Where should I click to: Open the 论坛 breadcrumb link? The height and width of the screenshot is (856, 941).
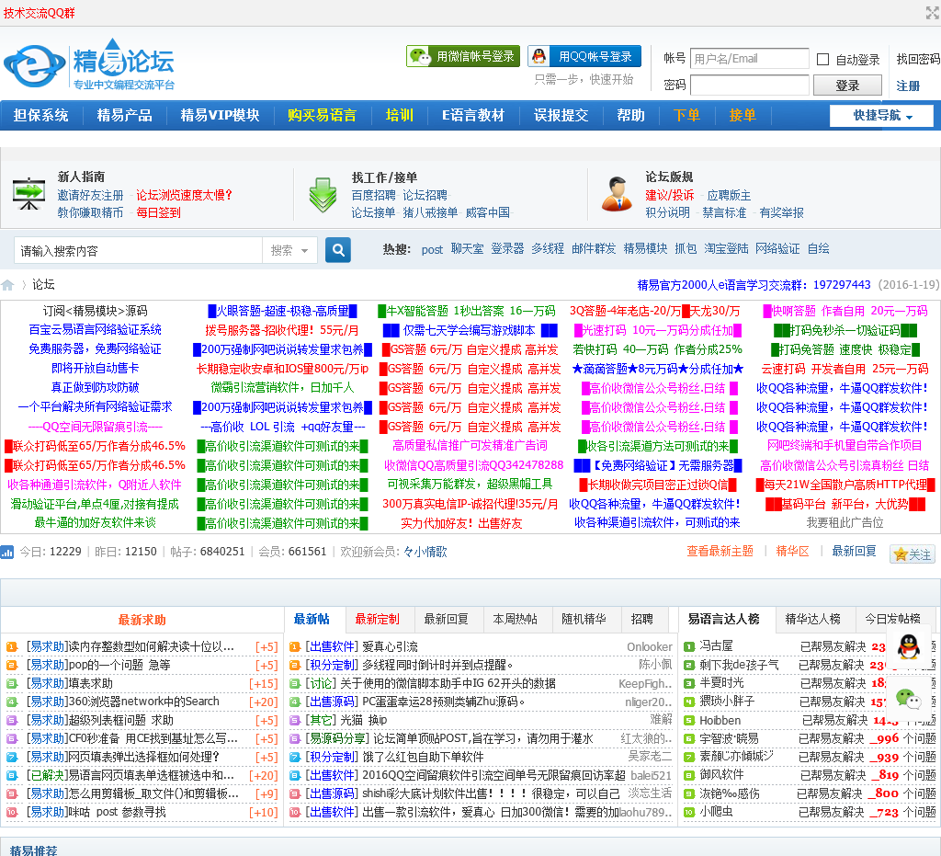tap(43, 284)
